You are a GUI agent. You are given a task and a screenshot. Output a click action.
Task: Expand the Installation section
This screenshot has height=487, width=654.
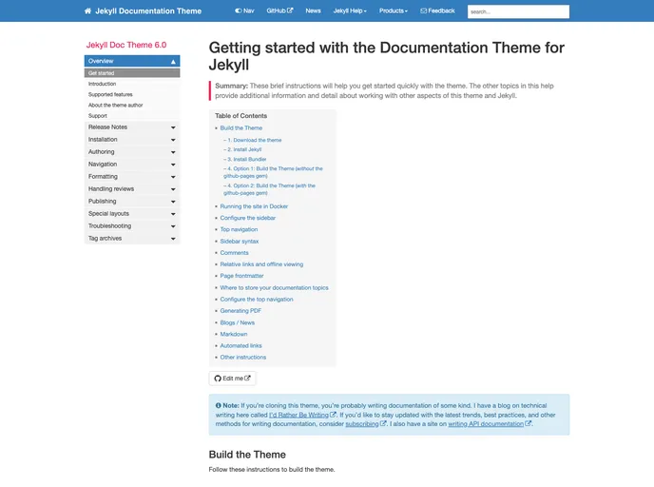132,140
